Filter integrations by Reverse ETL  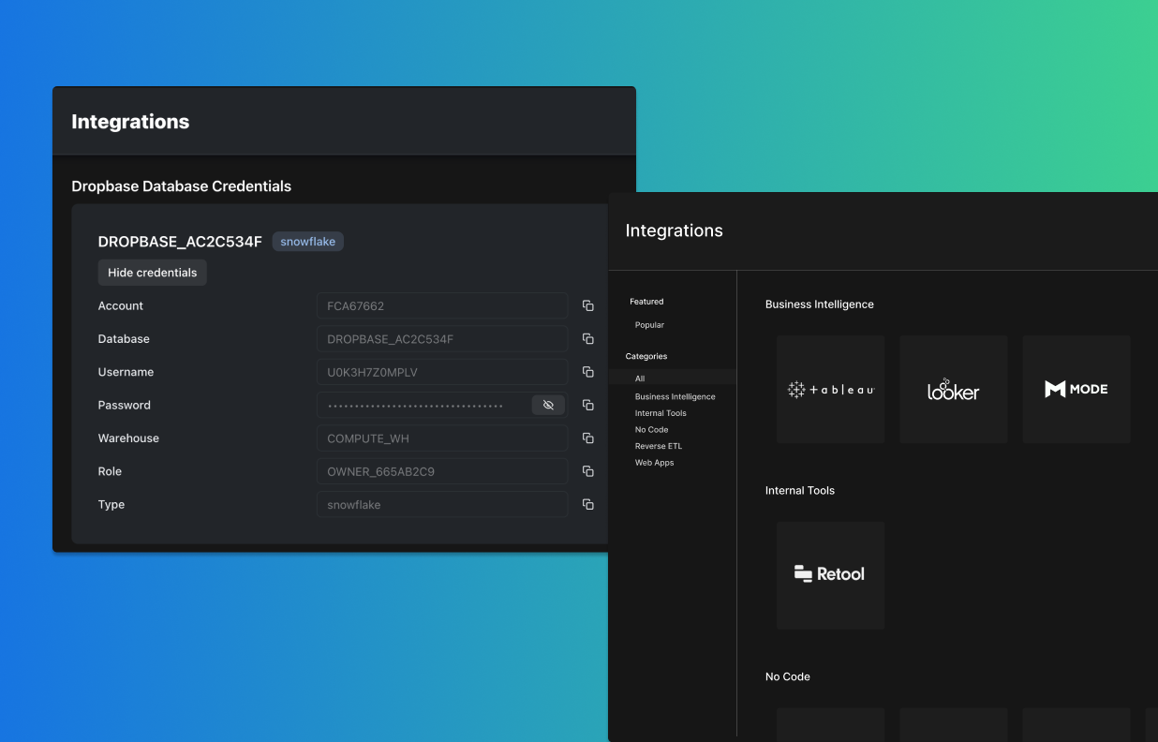pos(658,446)
